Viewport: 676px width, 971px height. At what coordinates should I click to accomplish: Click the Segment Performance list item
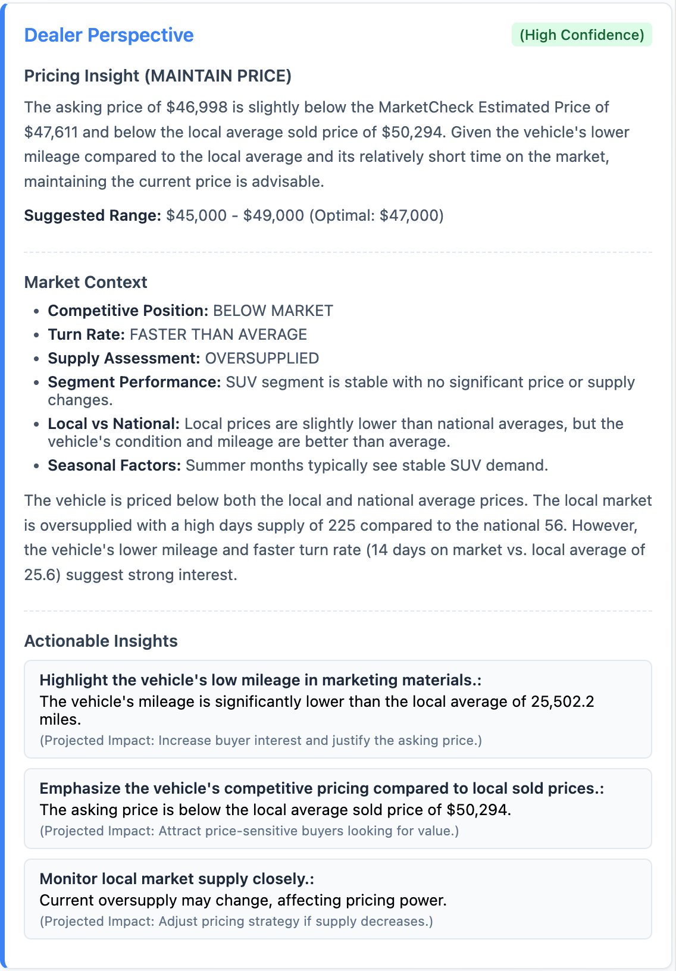pos(341,390)
